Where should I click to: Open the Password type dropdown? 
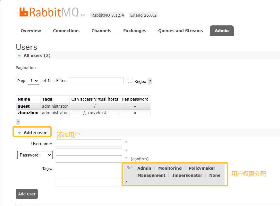[35, 155]
